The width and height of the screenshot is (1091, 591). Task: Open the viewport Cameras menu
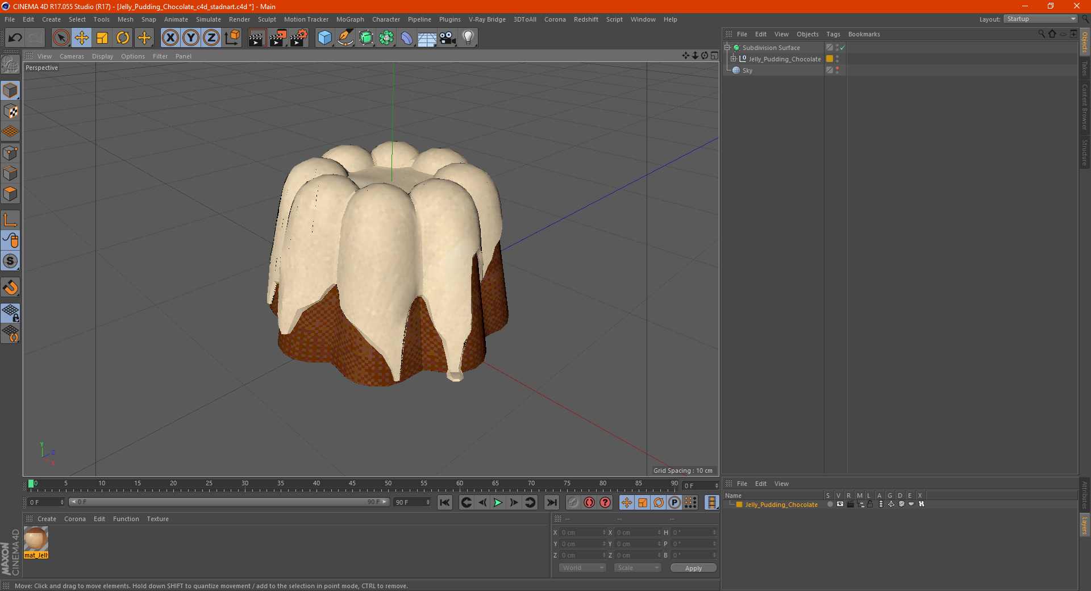[x=72, y=56]
